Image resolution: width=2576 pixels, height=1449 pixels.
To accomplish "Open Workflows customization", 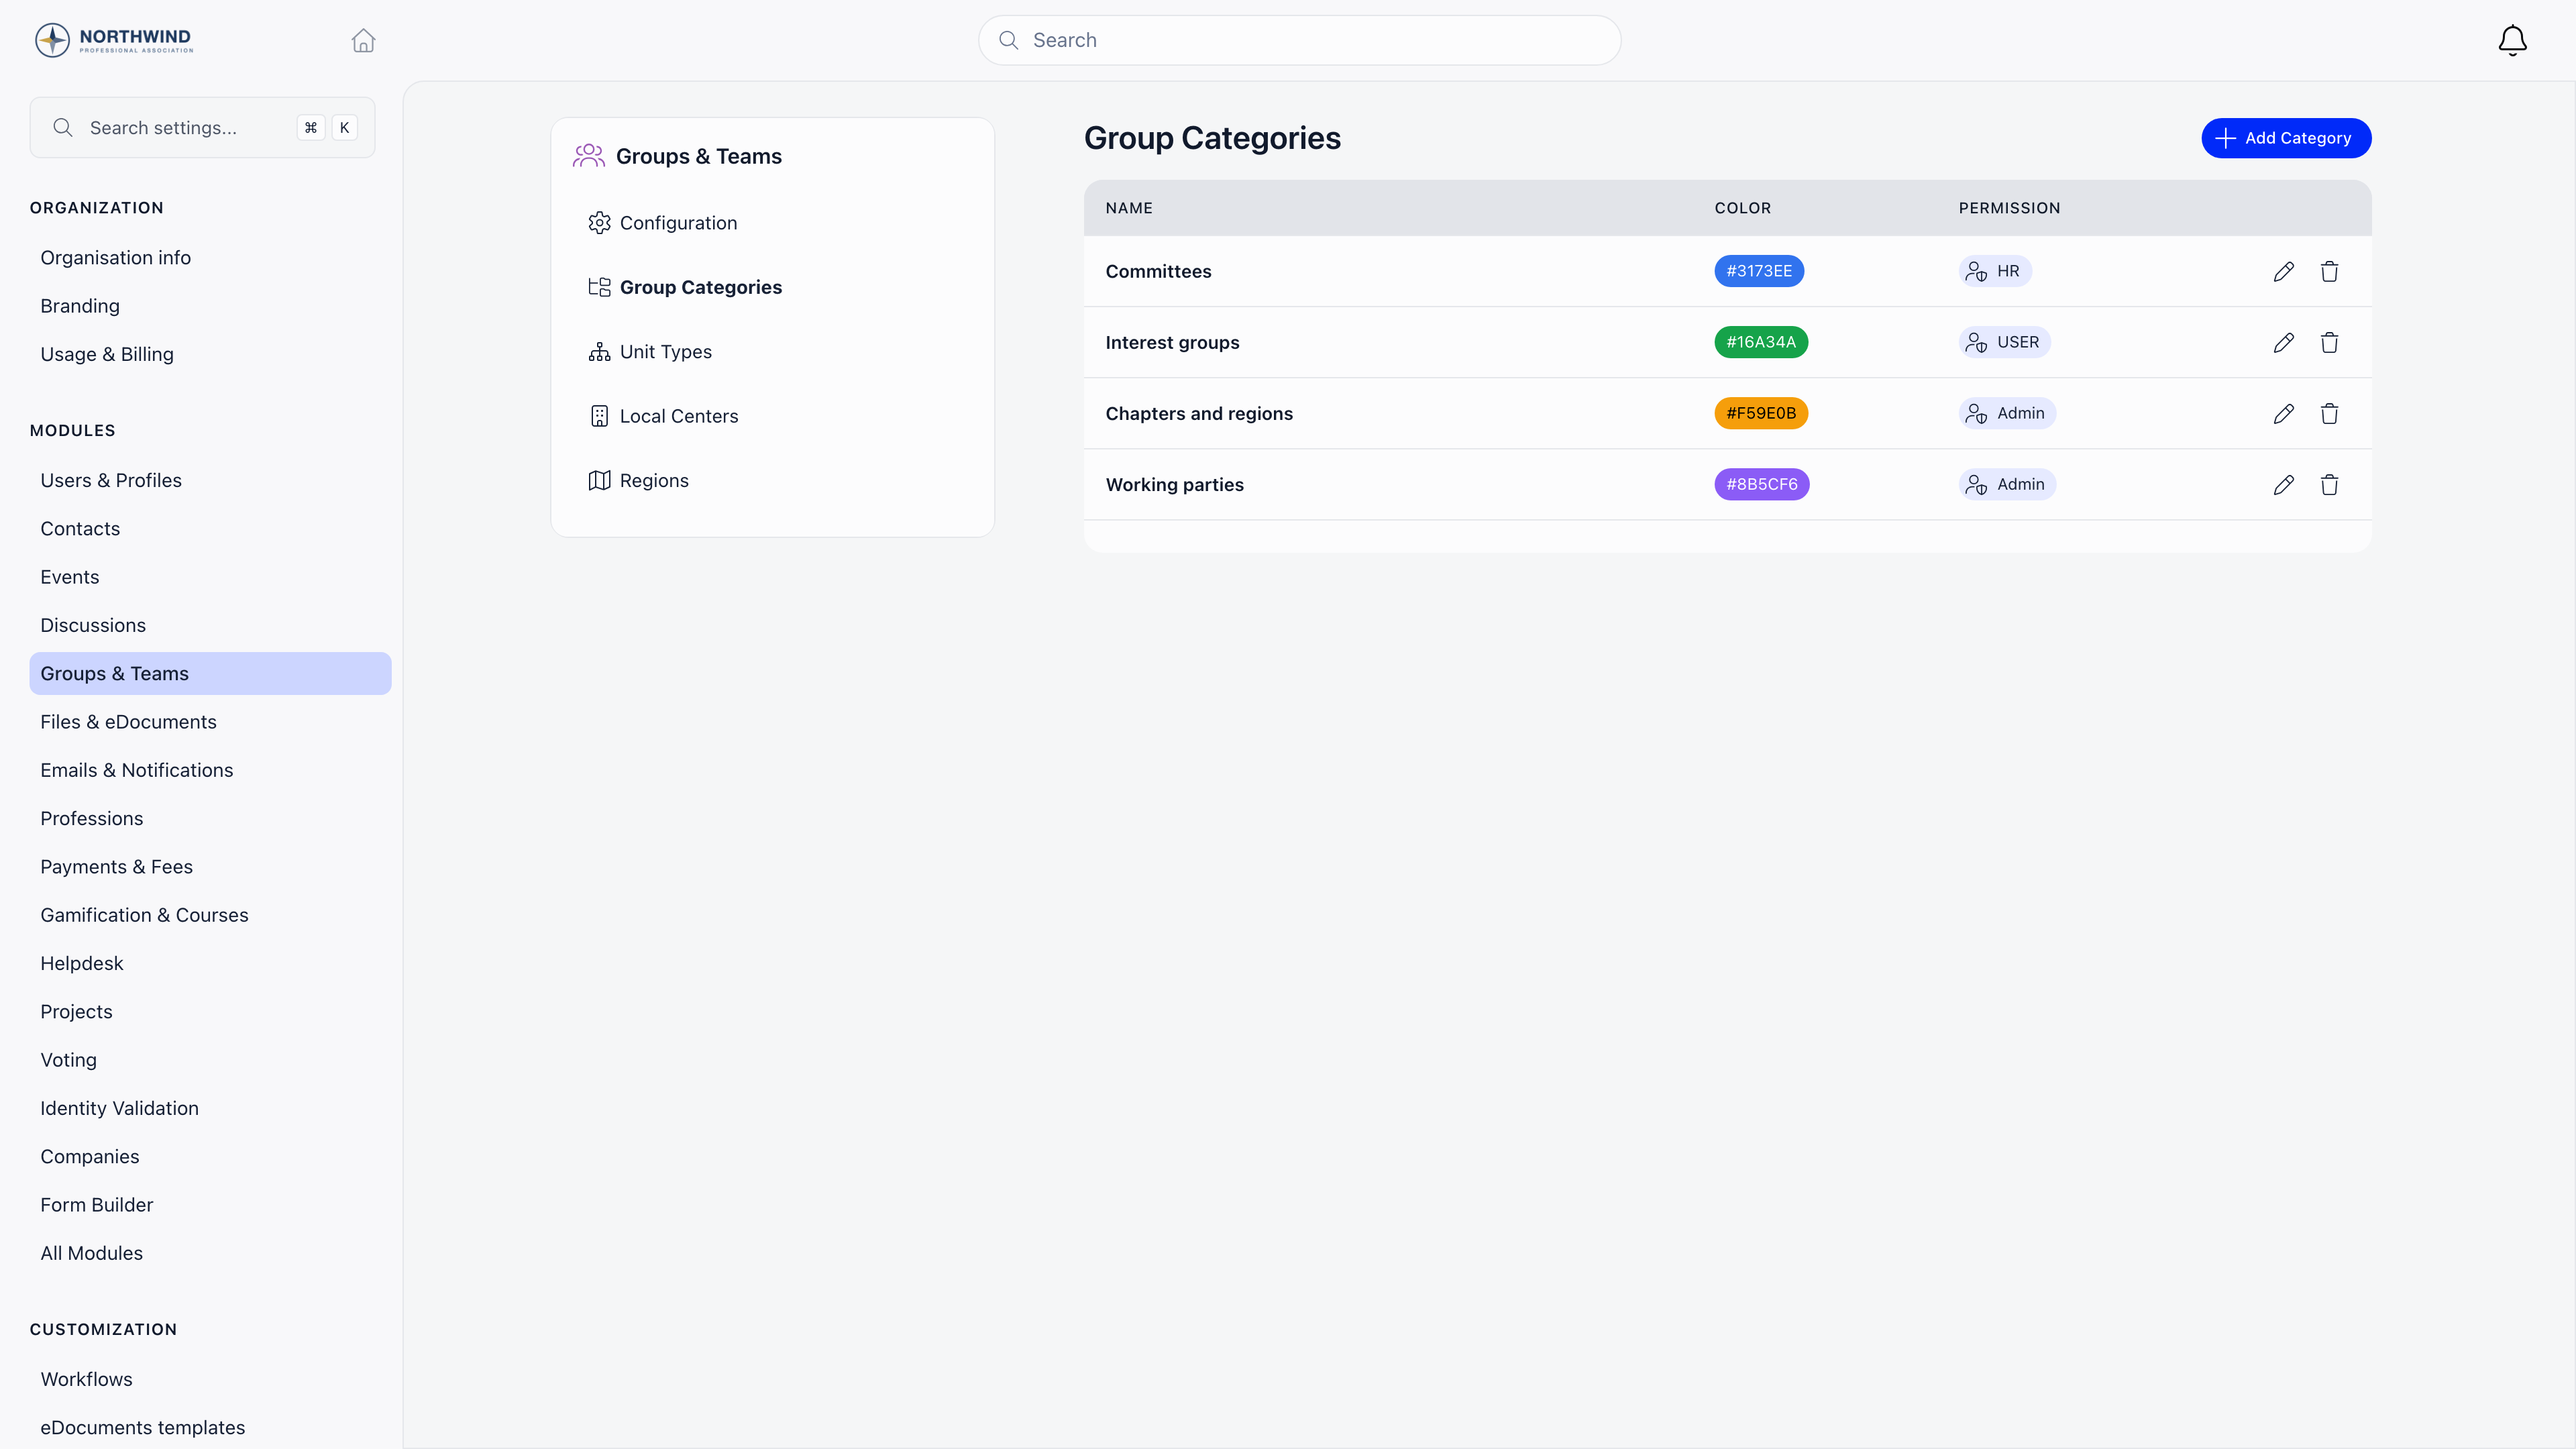I will [x=86, y=1379].
